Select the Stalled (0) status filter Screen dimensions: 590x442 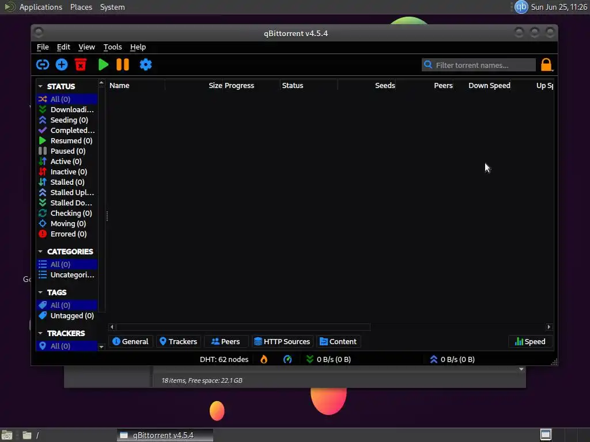(67, 182)
